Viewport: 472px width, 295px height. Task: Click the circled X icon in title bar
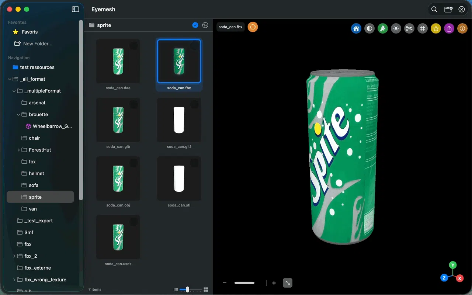pyautogui.click(x=462, y=10)
